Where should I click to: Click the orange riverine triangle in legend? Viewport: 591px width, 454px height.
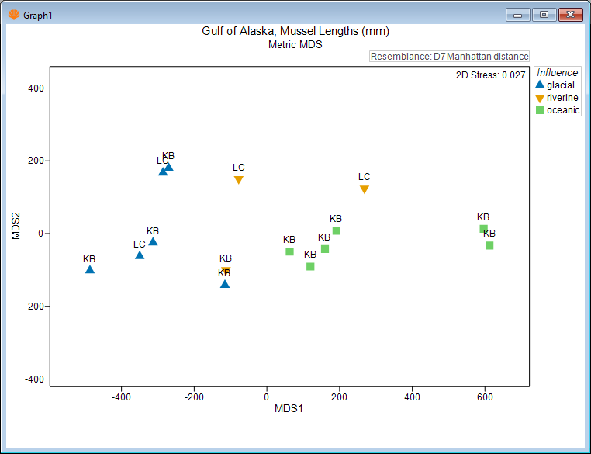(x=540, y=98)
